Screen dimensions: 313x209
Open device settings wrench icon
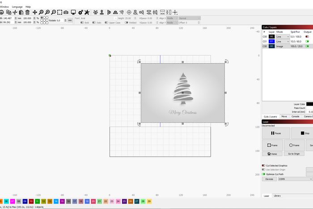click(87, 12)
